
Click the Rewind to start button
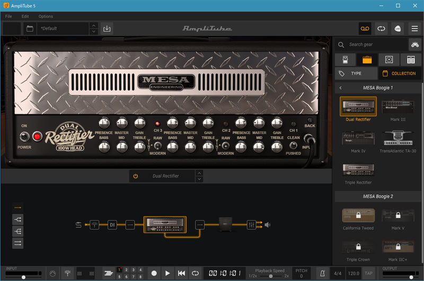[x=181, y=274]
